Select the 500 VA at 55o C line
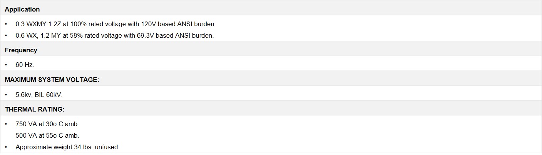Screen dimensions: 542x155 coord(47,135)
